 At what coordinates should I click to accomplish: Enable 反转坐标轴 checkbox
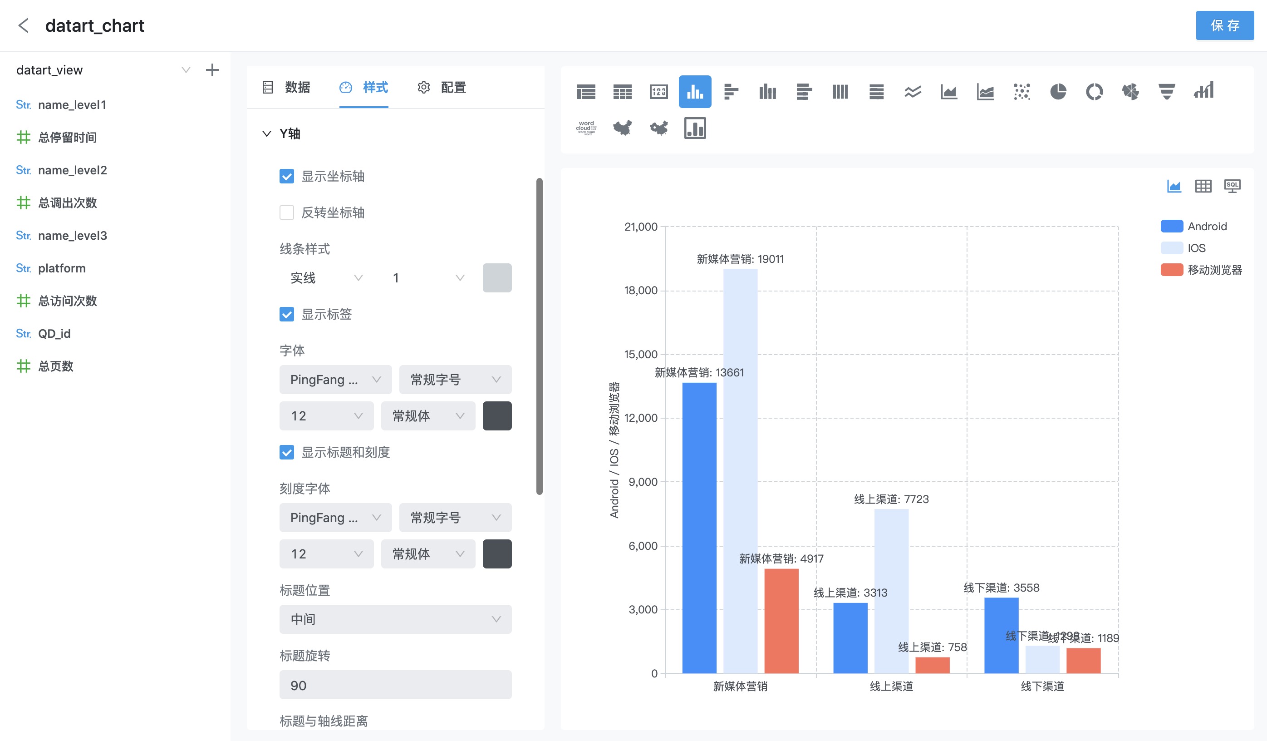(287, 213)
